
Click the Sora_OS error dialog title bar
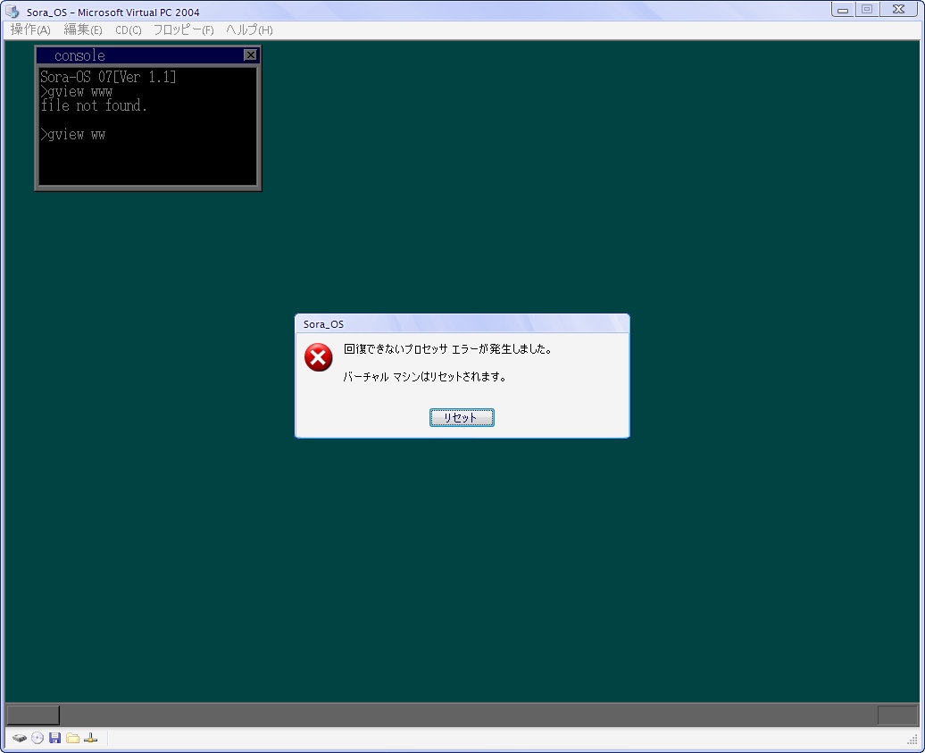tap(462, 324)
